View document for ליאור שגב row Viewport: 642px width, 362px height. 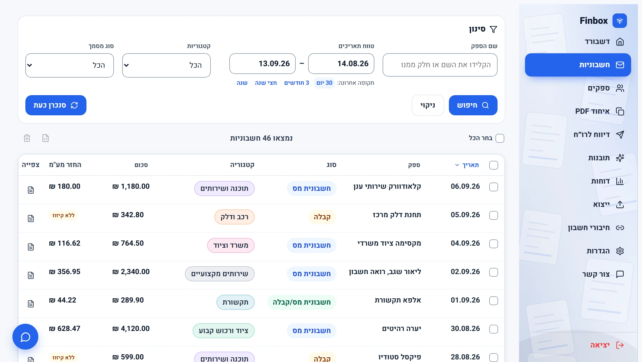(x=31, y=275)
